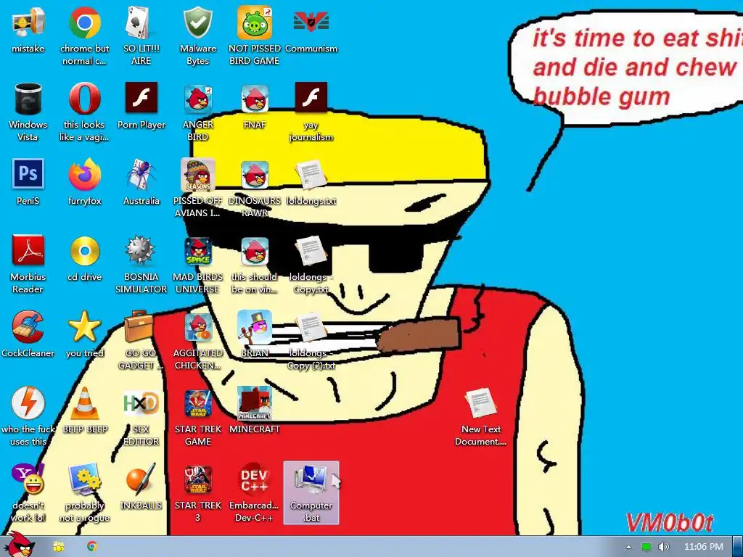Launch 'BEEP BEEP' VLC cone icon
This screenshot has height=557, width=743.
click(x=84, y=412)
